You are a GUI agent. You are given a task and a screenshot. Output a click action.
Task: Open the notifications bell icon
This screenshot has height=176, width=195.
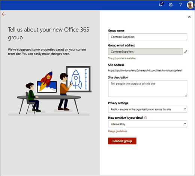tap(161, 4)
